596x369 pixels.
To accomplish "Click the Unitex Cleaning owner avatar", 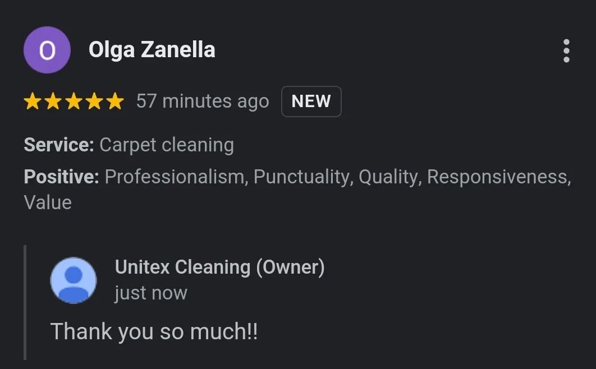I will [74, 280].
